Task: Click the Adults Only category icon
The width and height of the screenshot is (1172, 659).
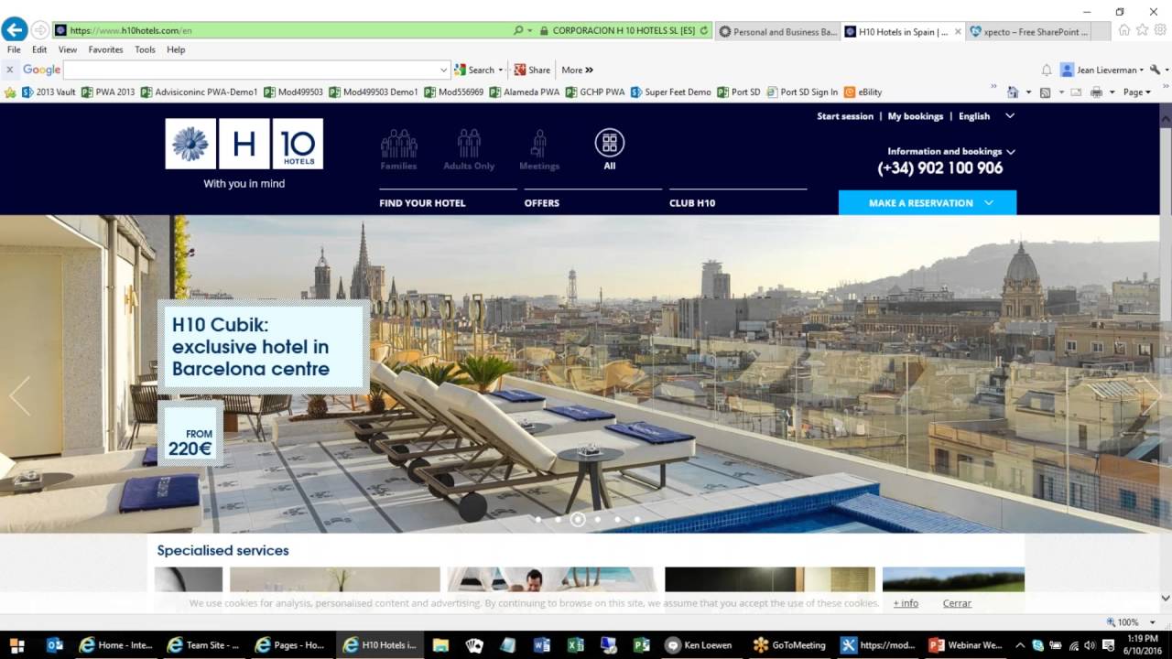Action: click(469, 150)
